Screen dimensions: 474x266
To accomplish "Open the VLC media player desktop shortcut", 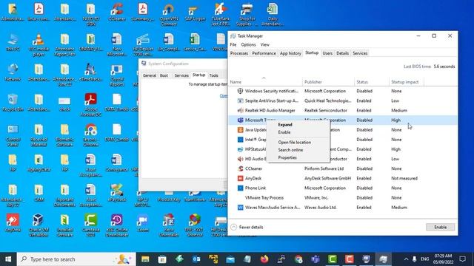I will click(39, 44).
